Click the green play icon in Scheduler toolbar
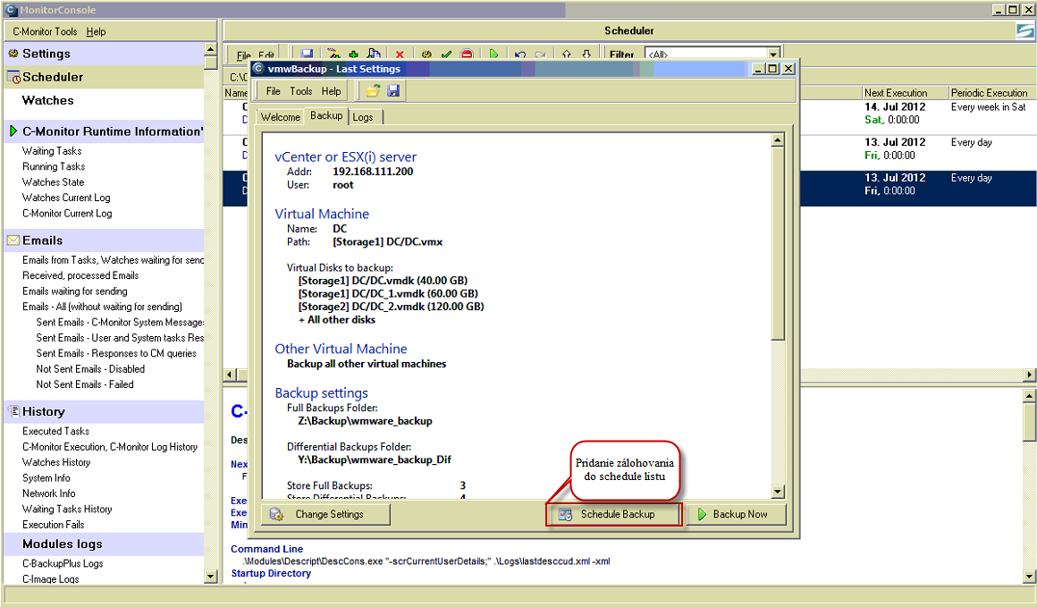This screenshot has height=607, width=1037. 493,55
